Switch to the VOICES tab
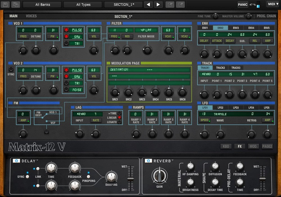Viewport: 281px width, 197px height. (31, 16)
